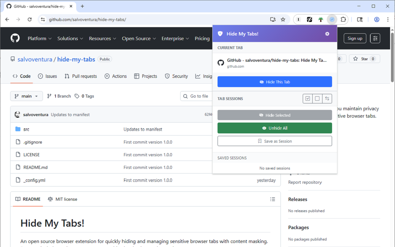Select all tabs with the checked-box icon
This screenshot has height=247, width=395.
coord(308,99)
